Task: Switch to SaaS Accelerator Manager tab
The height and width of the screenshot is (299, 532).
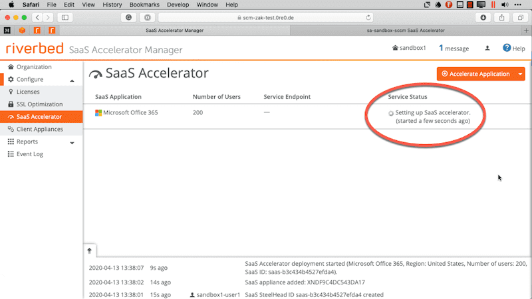Action: [175, 30]
